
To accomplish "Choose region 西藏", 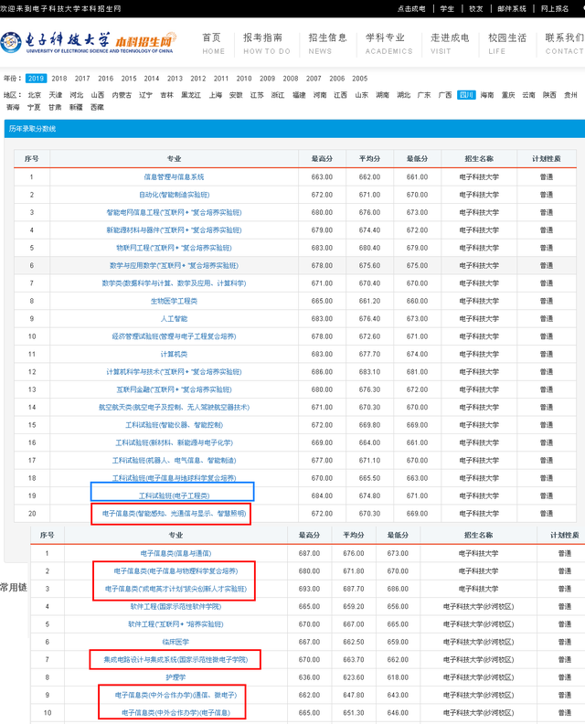I will pos(97,107).
